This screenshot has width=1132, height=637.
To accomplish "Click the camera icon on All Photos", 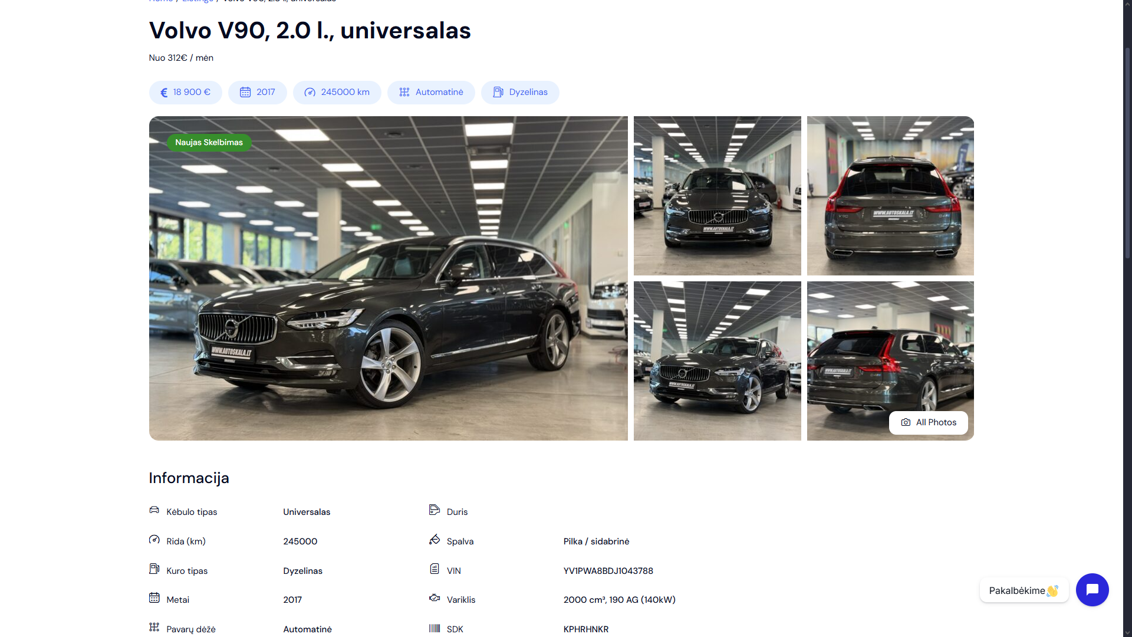I will (x=906, y=422).
